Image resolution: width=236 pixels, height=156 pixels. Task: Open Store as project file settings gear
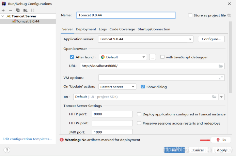pyautogui.click(x=229, y=15)
